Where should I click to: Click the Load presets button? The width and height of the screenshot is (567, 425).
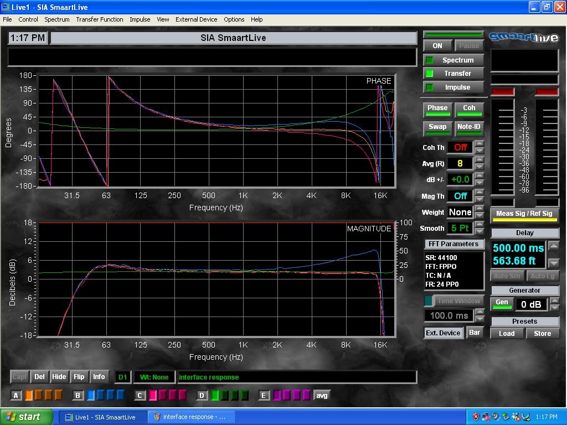click(x=507, y=334)
